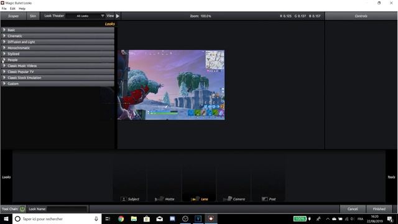
Task: Open Task View on the taskbar
Action: 108,219
